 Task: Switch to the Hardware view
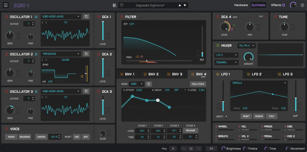click(241, 5)
